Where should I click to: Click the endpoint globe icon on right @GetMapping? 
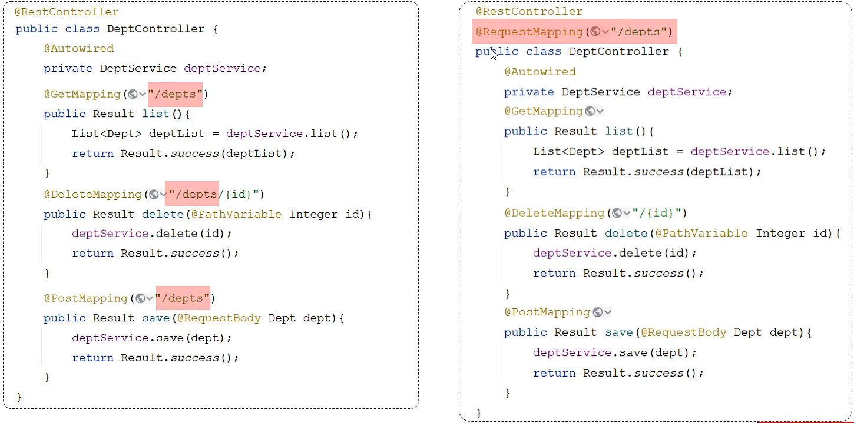click(591, 111)
